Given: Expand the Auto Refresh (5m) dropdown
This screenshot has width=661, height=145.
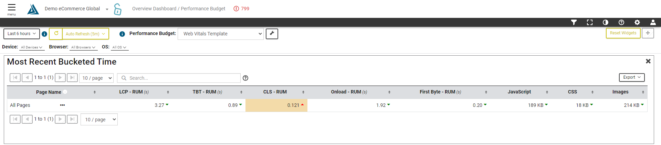Looking at the screenshot, I should pyautogui.click(x=85, y=34).
